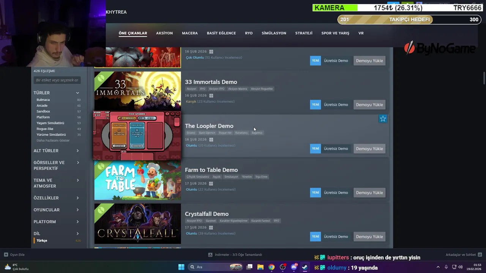The image size is (486, 273).
Task: Switch to the MACERA tab
Action: point(190,33)
